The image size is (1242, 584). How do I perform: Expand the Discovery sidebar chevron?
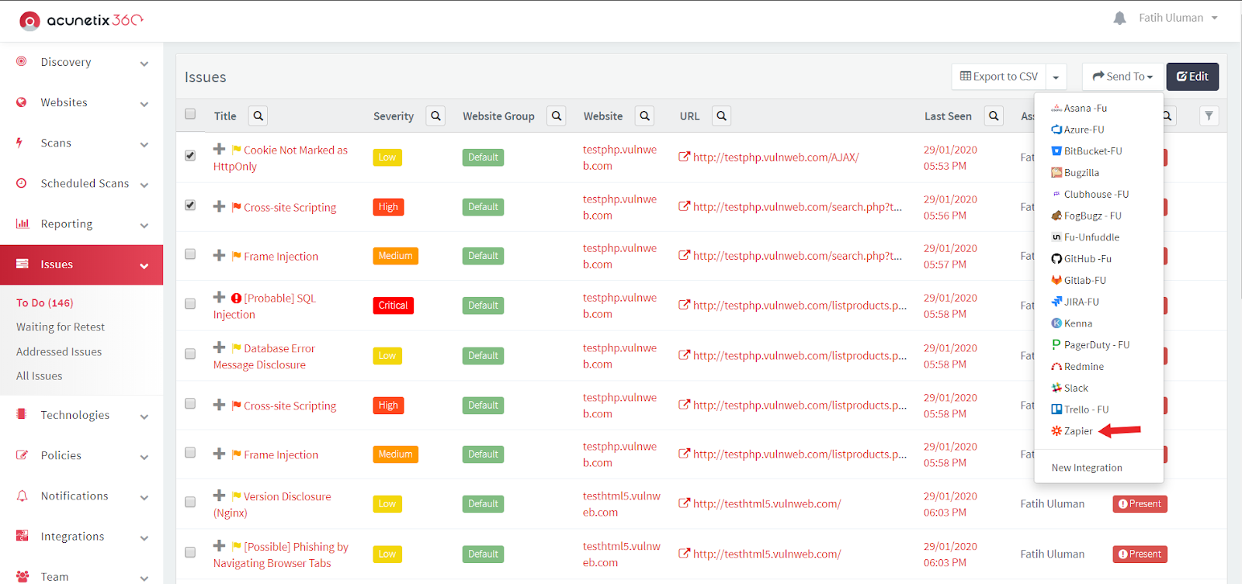(x=144, y=64)
